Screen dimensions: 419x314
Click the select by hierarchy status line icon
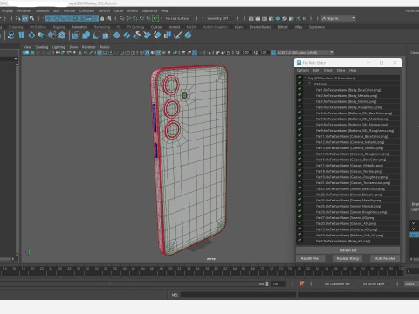(18, 18)
